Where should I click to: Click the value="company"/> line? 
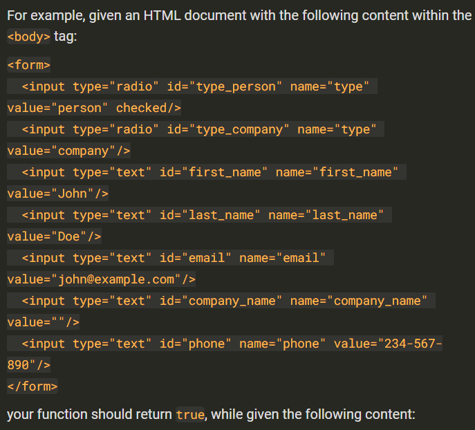68,151
